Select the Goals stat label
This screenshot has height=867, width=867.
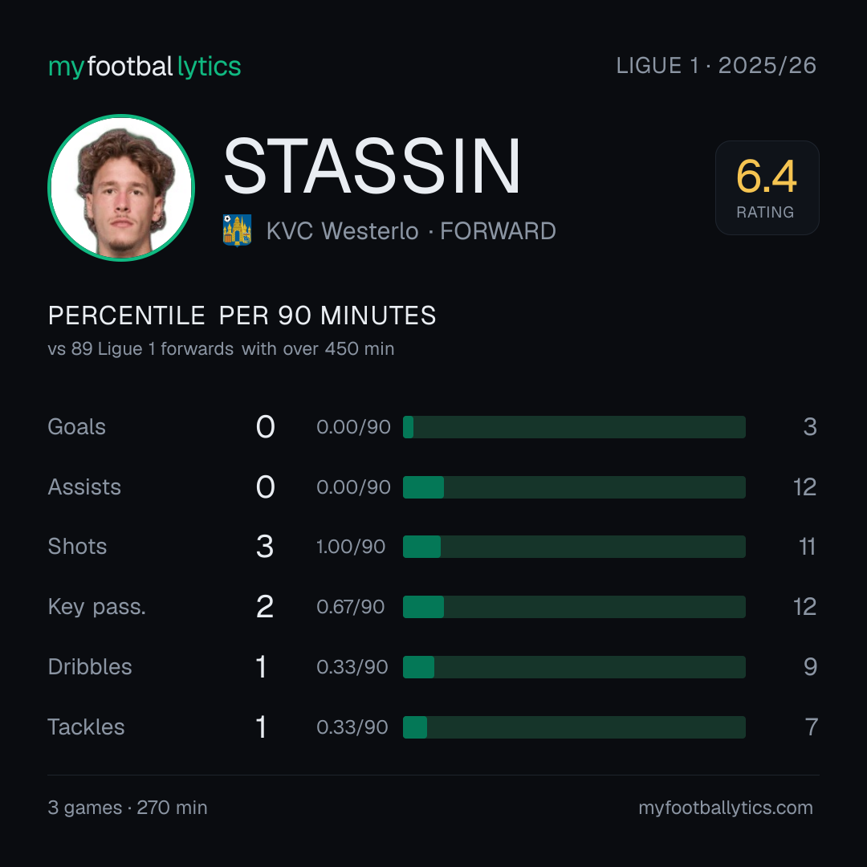tap(76, 427)
